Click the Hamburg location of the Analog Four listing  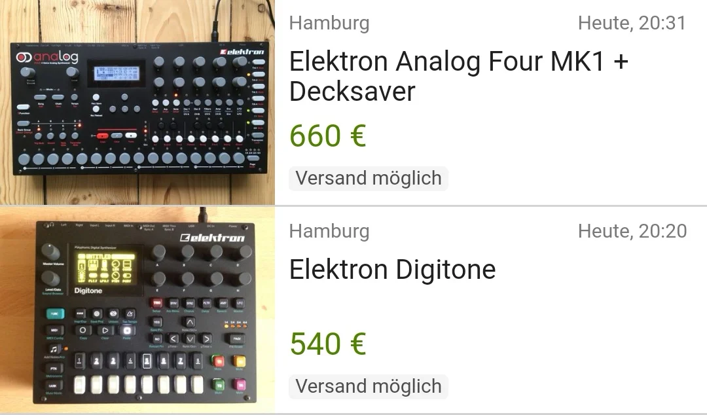pyautogui.click(x=329, y=24)
